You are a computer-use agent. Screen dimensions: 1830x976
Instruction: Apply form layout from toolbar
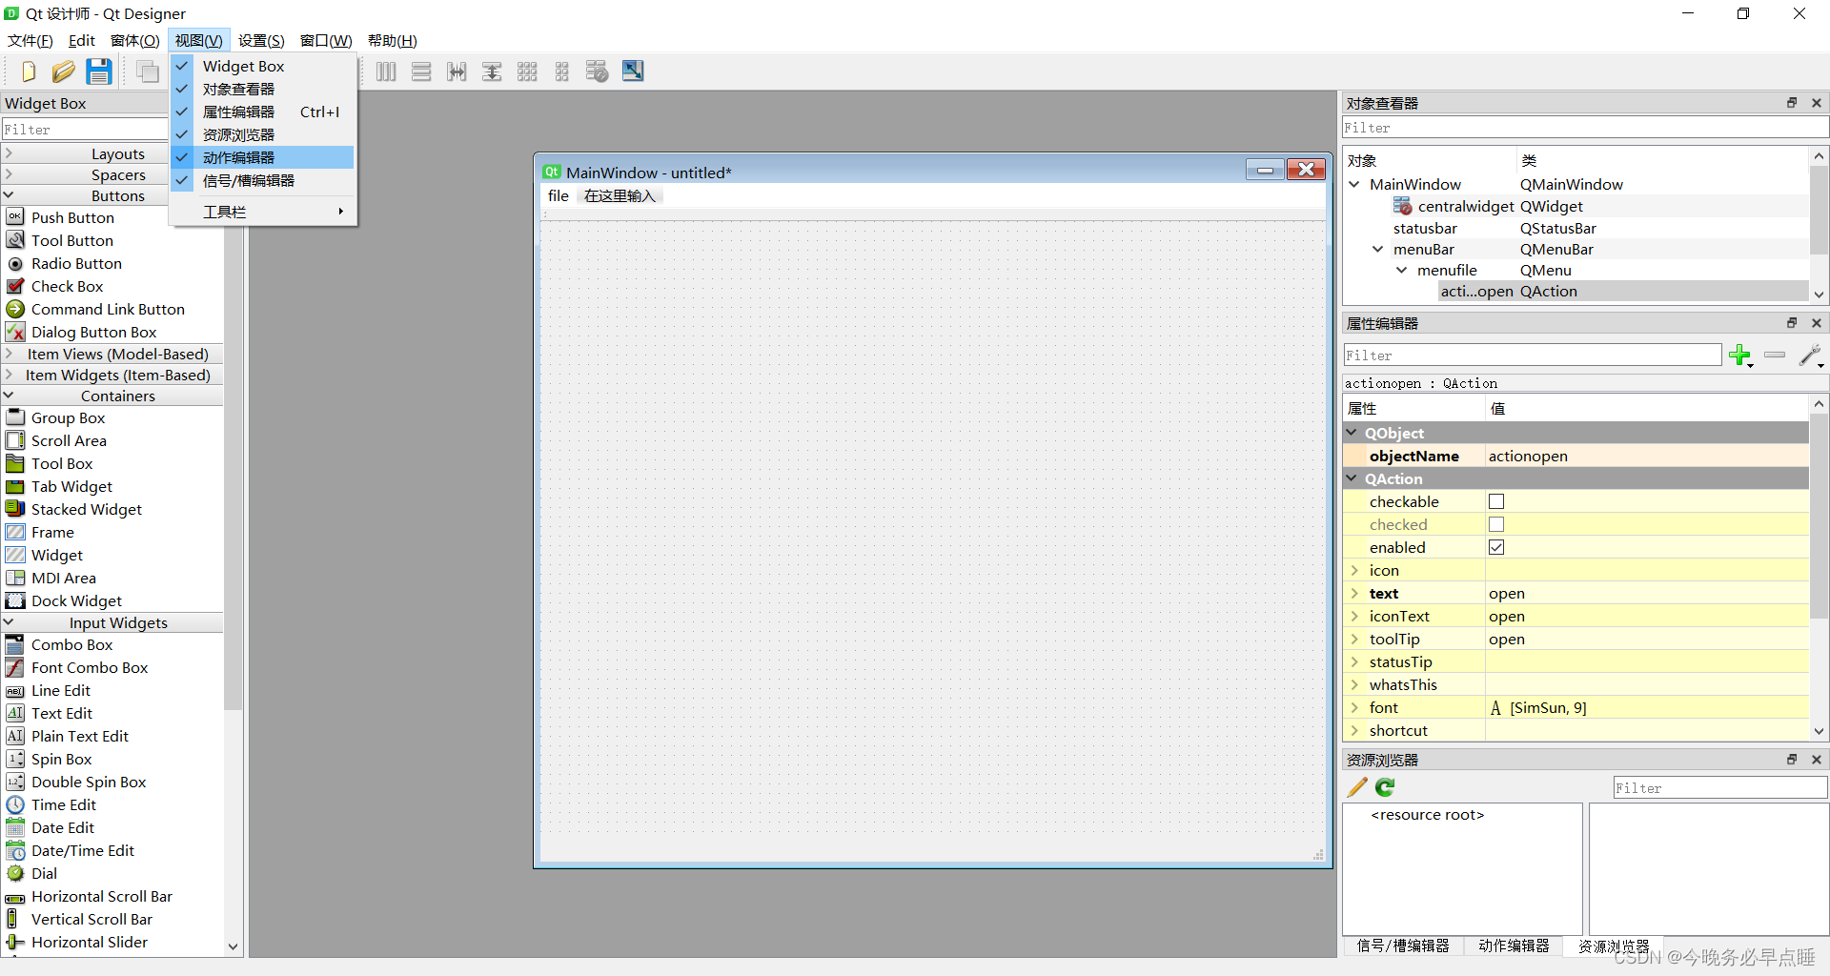(562, 71)
